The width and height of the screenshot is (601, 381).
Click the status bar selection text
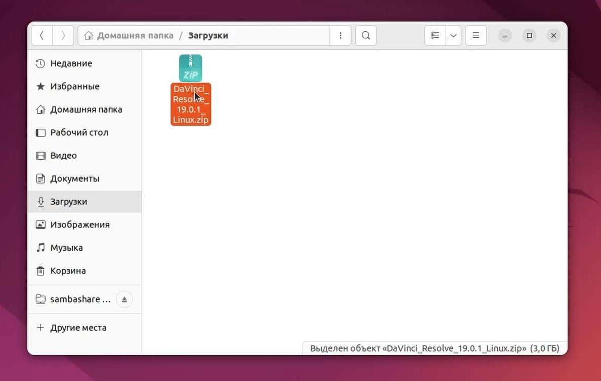[435, 349]
